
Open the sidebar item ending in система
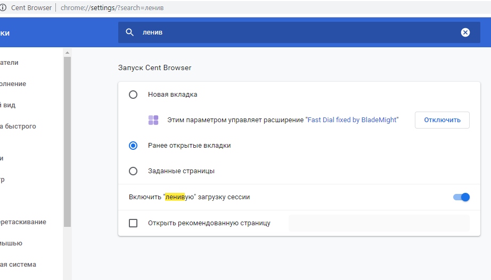point(18,265)
